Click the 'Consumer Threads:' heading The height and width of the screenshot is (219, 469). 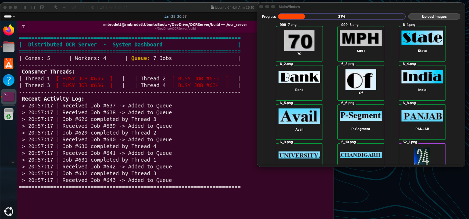[48, 72]
